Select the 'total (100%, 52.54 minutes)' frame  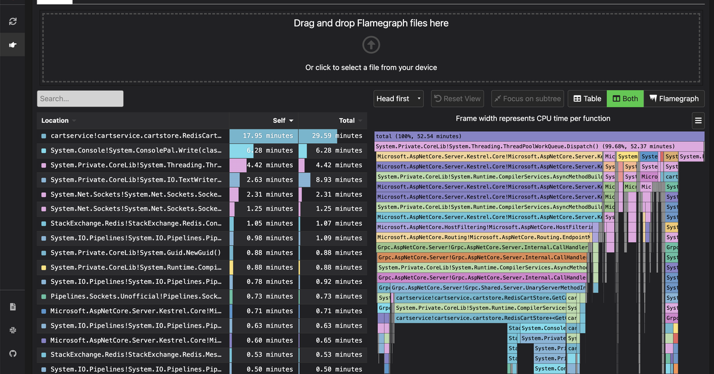540,136
